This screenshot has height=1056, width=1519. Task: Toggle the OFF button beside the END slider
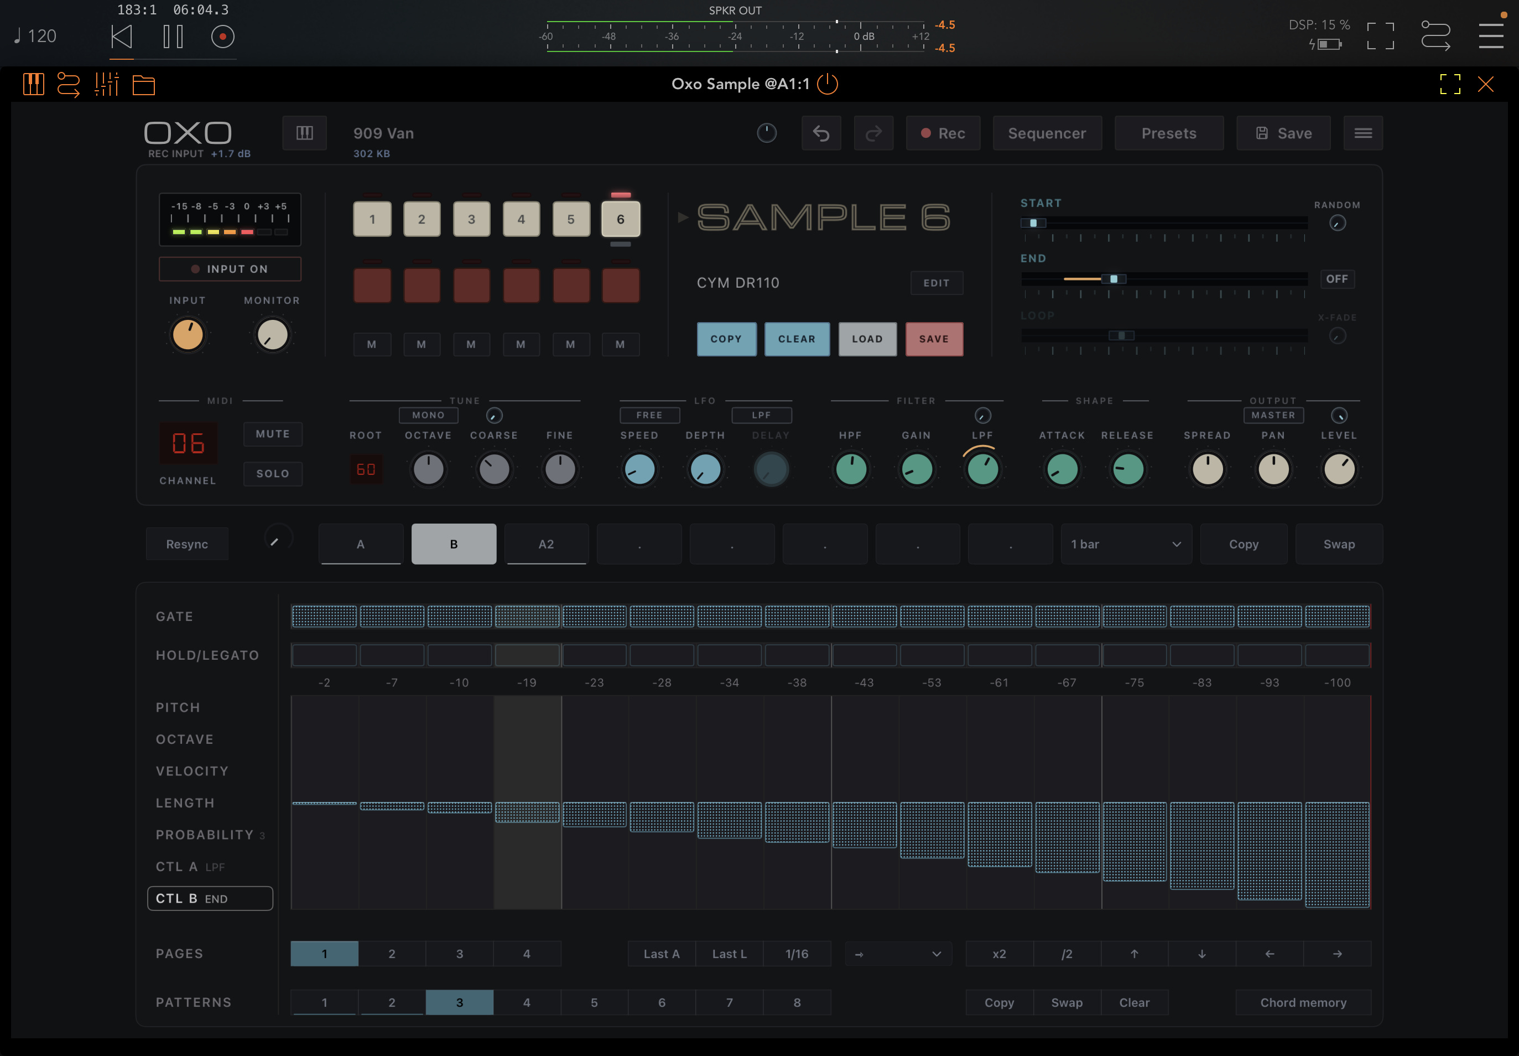(1337, 279)
